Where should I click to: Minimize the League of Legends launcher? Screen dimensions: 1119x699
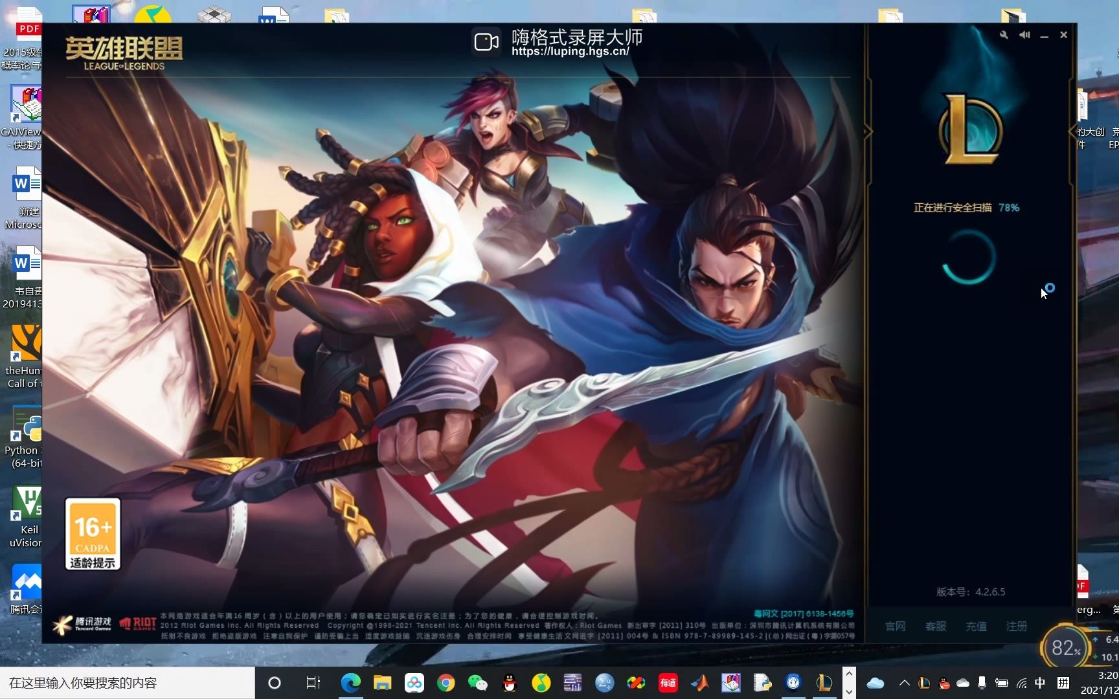1044,36
